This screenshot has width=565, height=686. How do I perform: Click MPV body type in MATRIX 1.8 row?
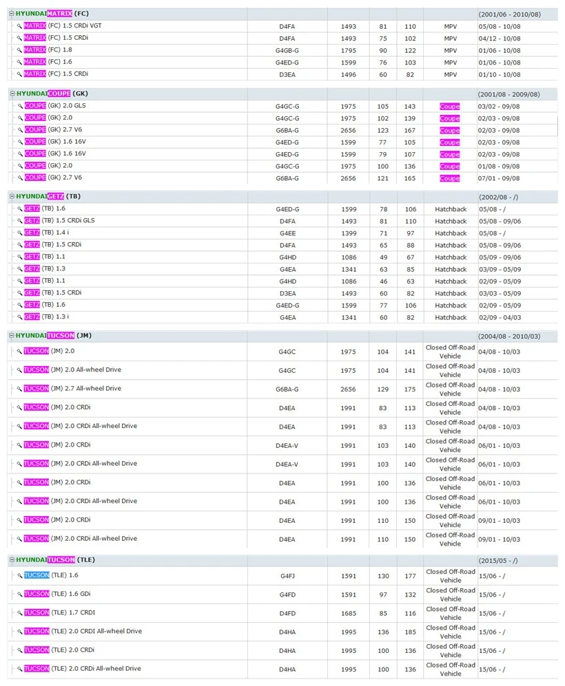[x=450, y=50]
